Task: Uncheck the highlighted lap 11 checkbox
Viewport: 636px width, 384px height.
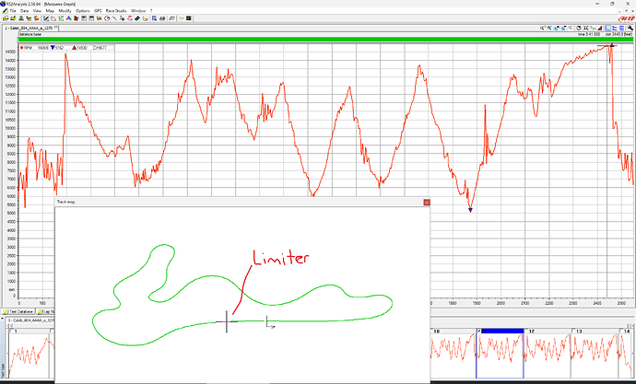Action: [478, 332]
